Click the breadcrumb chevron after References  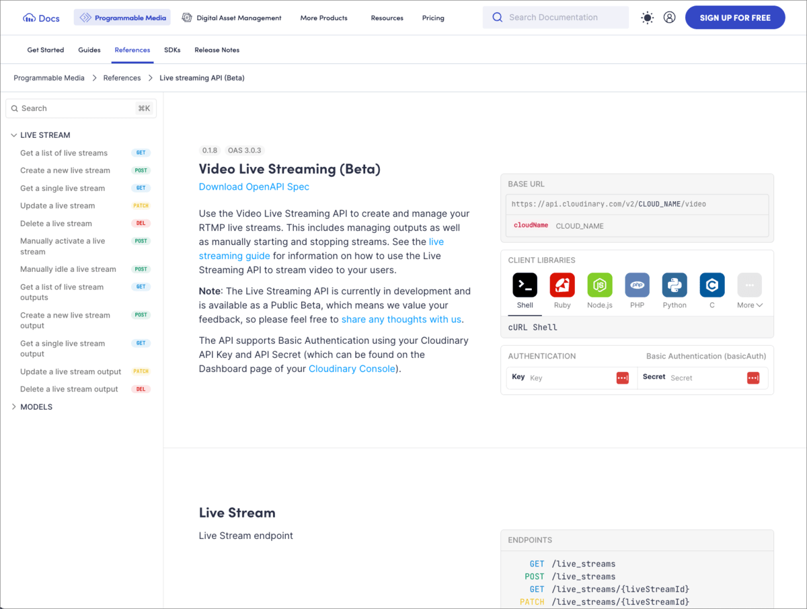pyautogui.click(x=151, y=78)
